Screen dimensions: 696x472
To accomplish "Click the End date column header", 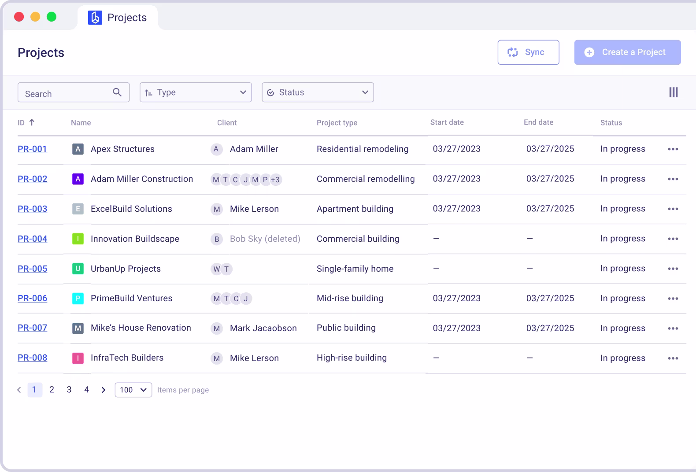I will (538, 122).
